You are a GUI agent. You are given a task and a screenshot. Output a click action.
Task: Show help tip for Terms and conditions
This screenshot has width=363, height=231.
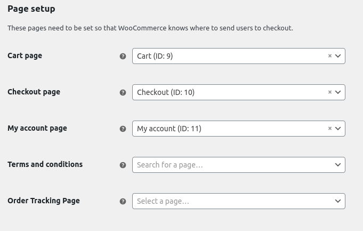tap(123, 165)
